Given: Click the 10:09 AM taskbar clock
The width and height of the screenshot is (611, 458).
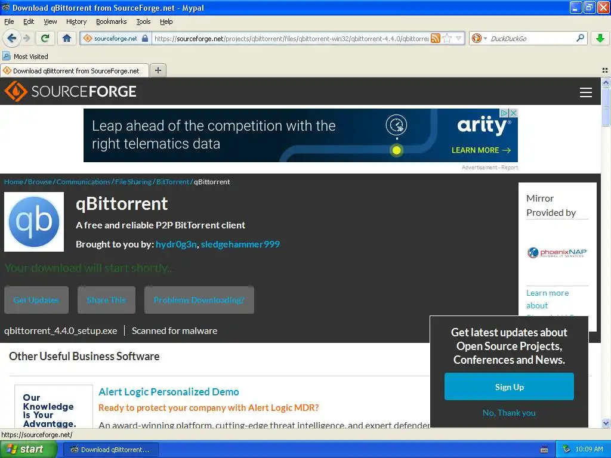Looking at the screenshot, I should 589,449.
